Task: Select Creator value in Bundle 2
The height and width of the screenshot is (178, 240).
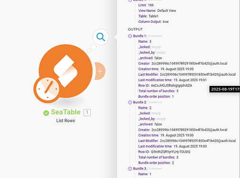Action: 189,130
